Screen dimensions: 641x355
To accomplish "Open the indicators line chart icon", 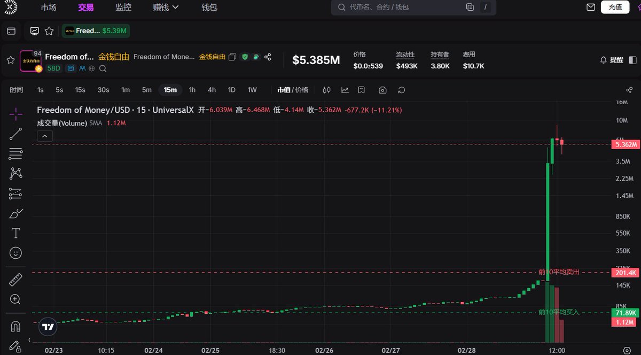I will tap(345, 90).
